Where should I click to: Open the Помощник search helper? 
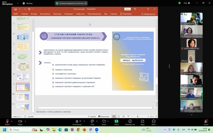click(x=126, y=14)
